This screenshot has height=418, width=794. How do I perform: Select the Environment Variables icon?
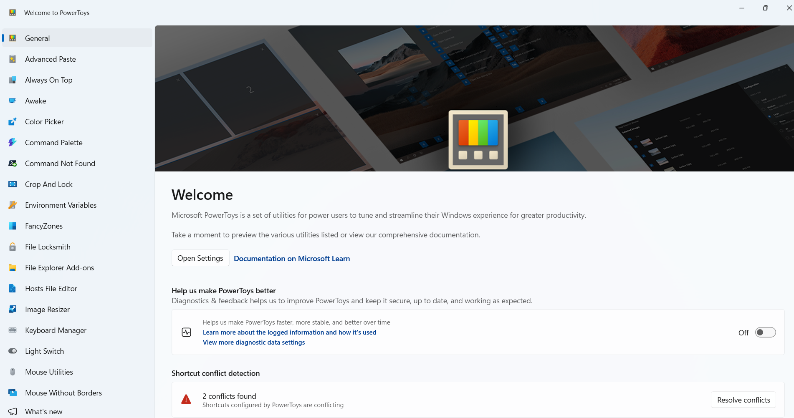pyautogui.click(x=13, y=205)
